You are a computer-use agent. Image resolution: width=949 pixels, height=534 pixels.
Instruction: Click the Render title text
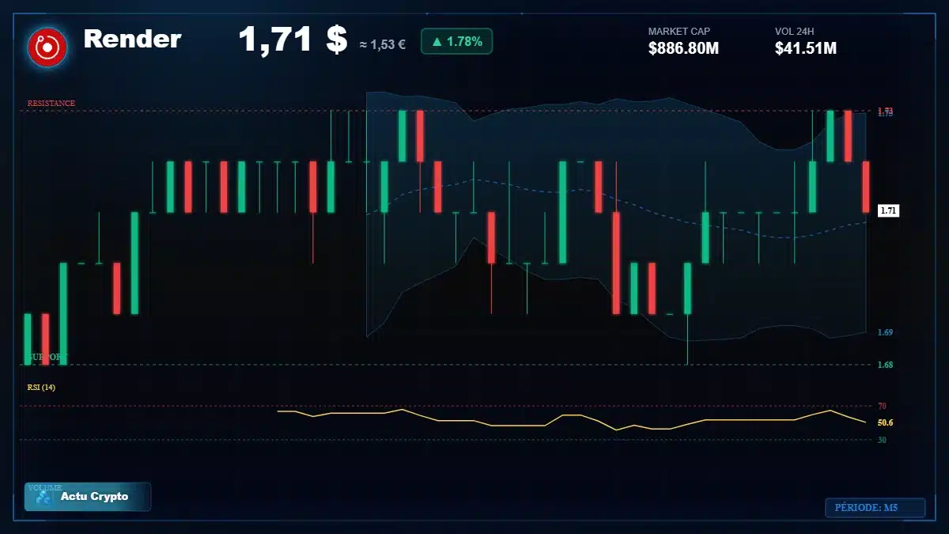[x=132, y=39]
